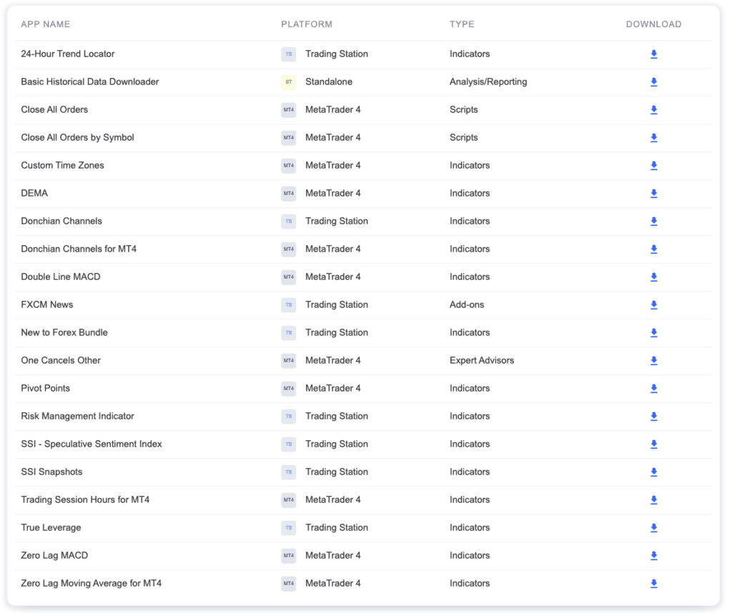Click Zero Lag Moving Average for MT4 name
Viewport: 732px width, 613px height.
click(x=91, y=583)
